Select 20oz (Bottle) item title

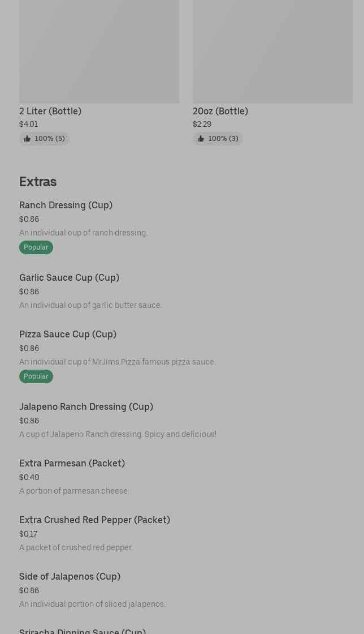click(220, 112)
